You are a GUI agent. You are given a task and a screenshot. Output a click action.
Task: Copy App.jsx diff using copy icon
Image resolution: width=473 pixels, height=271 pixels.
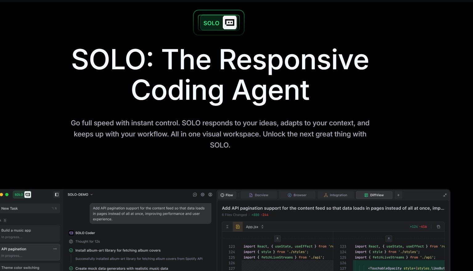pyautogui.click(x=438, y=227)
